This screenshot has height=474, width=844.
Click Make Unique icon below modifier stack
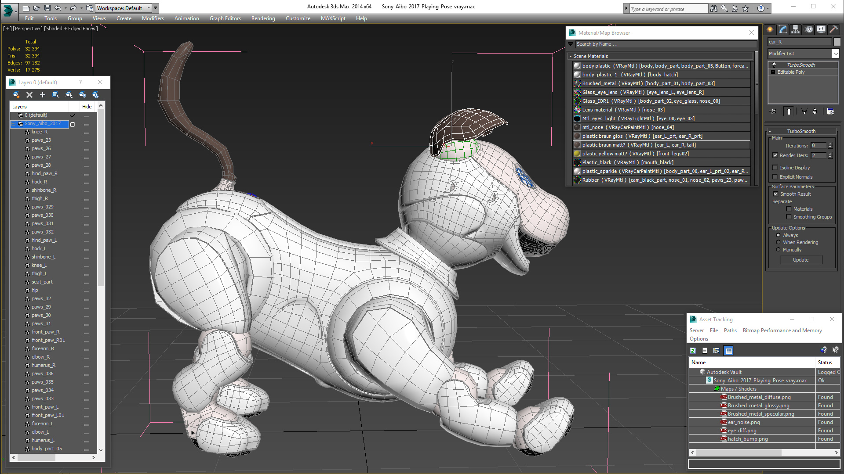(804, 111)
